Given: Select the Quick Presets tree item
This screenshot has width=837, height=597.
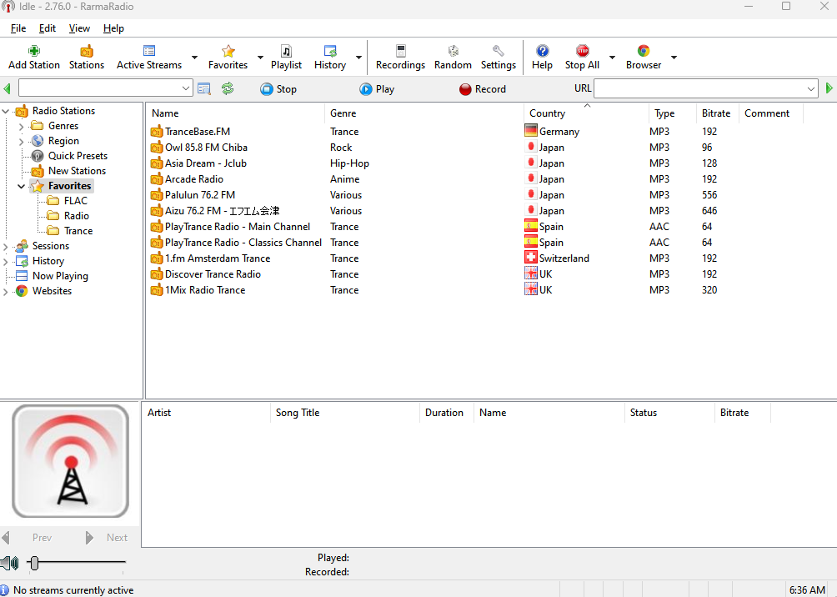Looking at the screenshot, I should pyautogui.click(x=78, y=156).
